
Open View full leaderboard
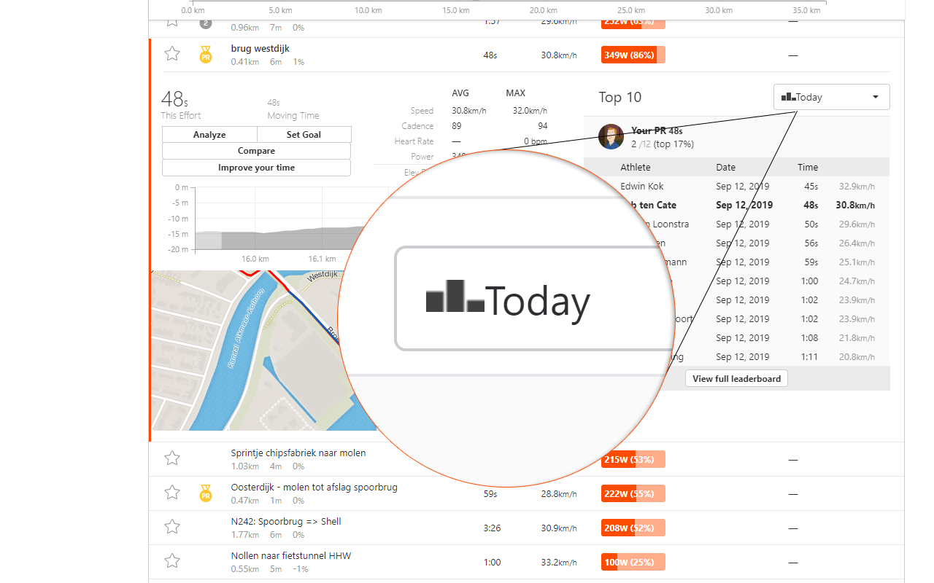click(736, 378)
